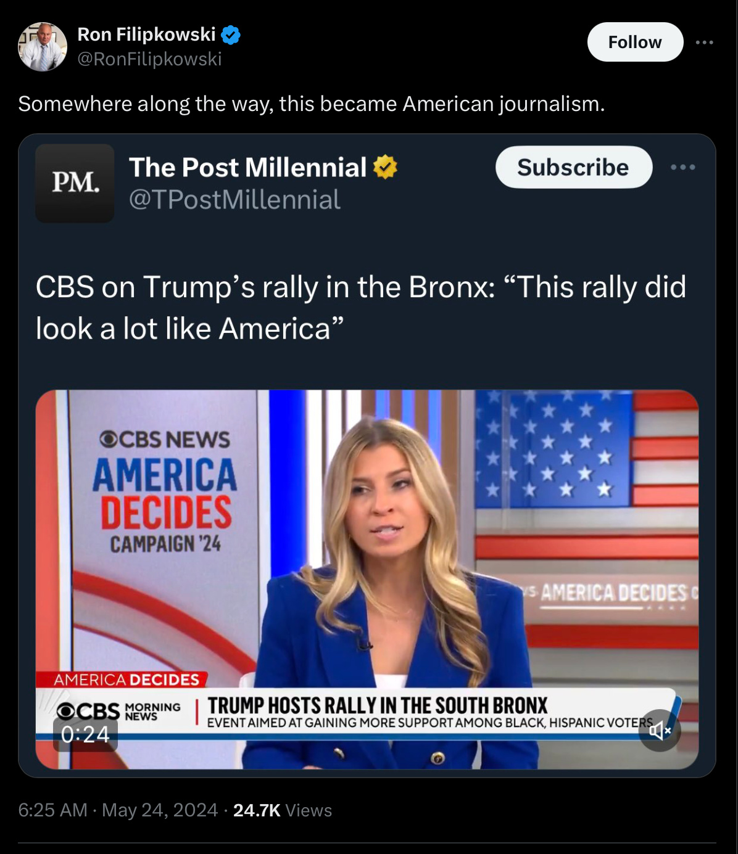Open the quoted post text about Bronx rally
This screenshot has width=738, height=854.
pos(360,307)
